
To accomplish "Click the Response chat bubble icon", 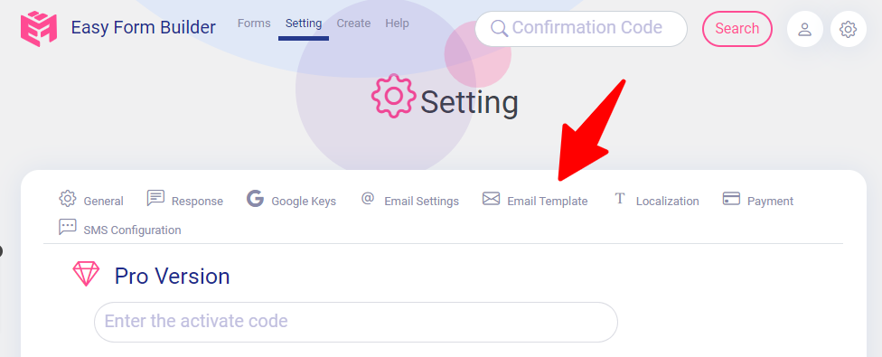I will pos(155,198).
